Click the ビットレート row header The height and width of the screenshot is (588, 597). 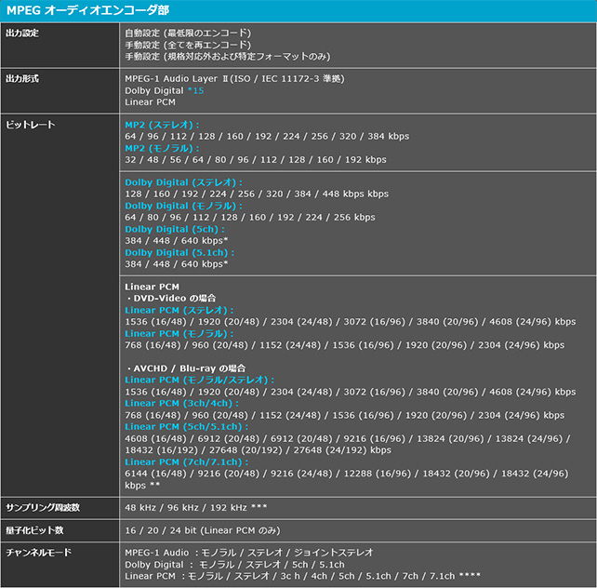pyautogui.click(x=31, y=125)
